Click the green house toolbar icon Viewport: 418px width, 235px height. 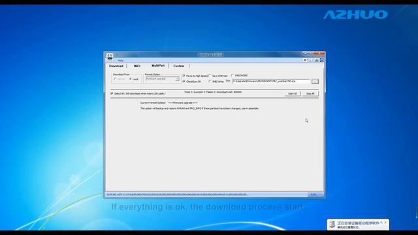click(316, 61)
